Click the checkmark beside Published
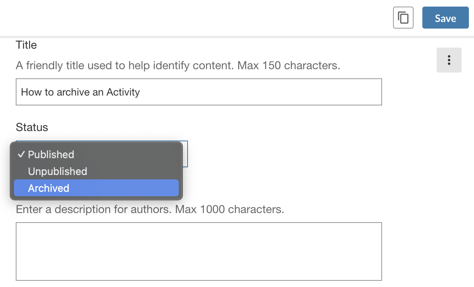 (21, 154)
